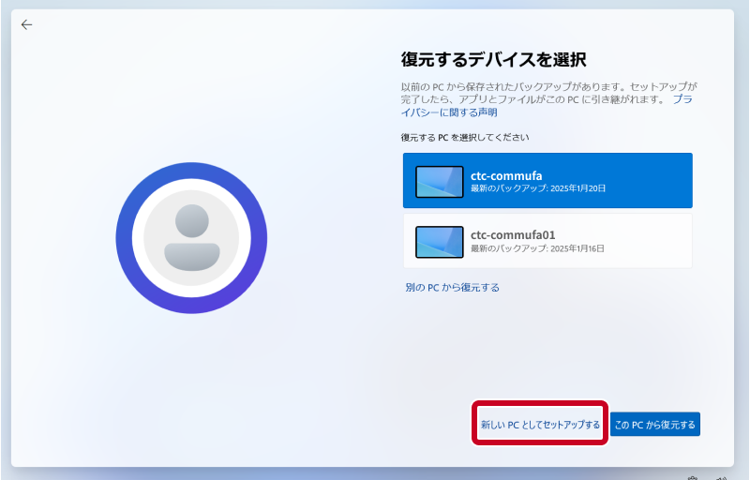Click the user account avatar image
Image resolution: width=750 pixels, height=480 pixels.
pos(191,238)
